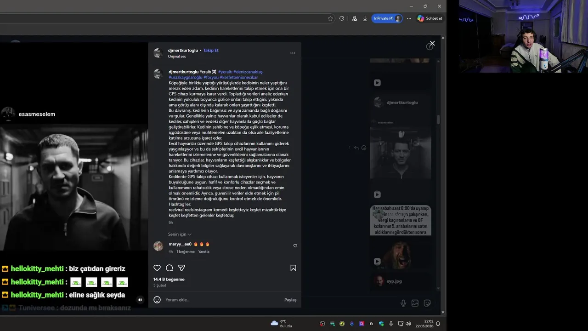Open the #urazkaygılaroğlu hashtag
Screen dimensions: 588x331
click(x=186, y=77)
